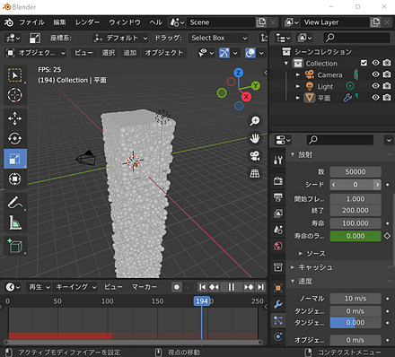Image resolution: width=395 pixels, height=357 pixels.
Task: Open the ウィンドウ menu
Action: click(125, 22)
